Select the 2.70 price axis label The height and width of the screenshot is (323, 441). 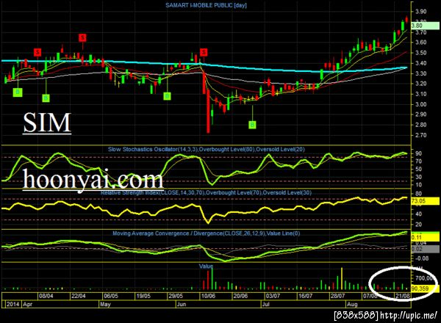coord(420,135)
